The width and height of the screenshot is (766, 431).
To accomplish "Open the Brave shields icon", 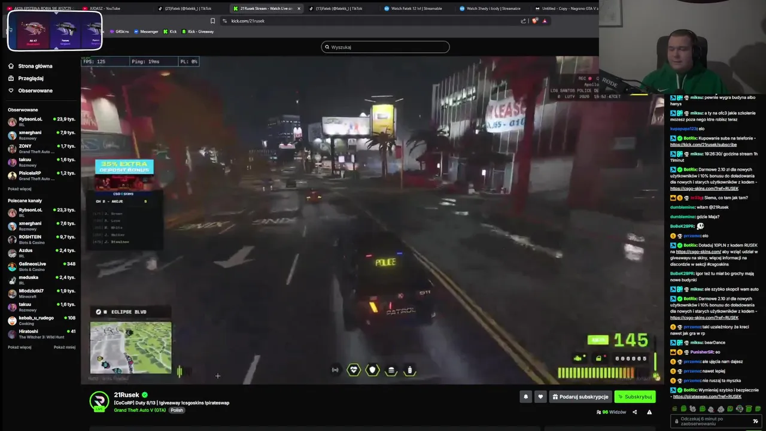I will (535, 21).
